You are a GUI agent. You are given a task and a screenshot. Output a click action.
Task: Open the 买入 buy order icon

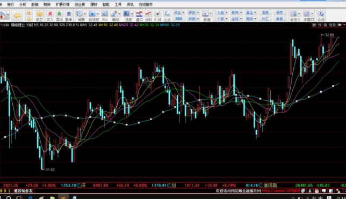click(50, 16)
